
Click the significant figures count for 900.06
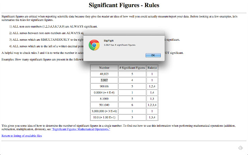[132, 86]
